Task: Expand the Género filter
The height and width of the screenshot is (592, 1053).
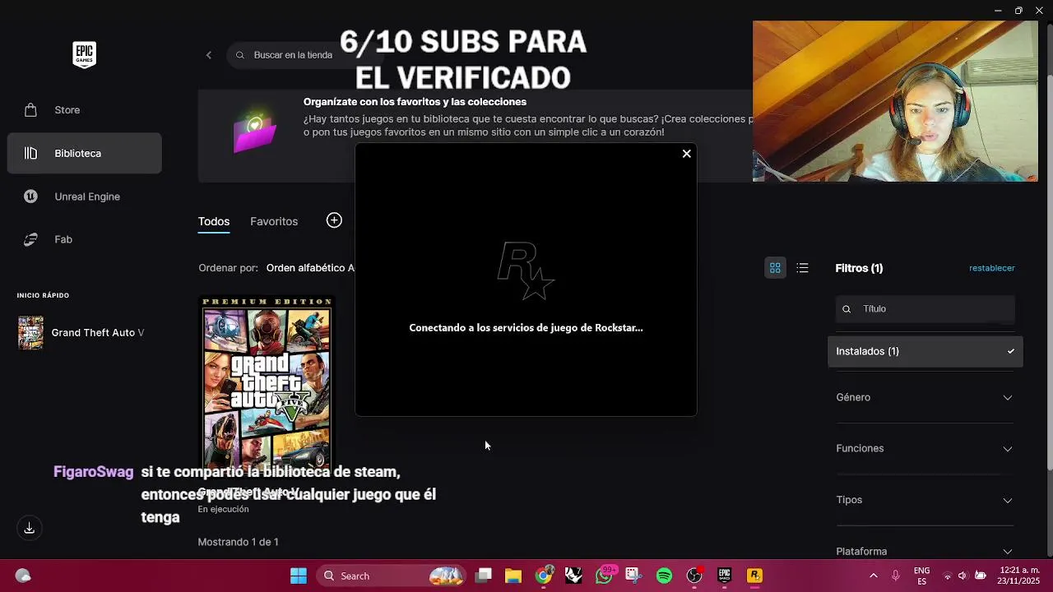Action: coord(925,398)
